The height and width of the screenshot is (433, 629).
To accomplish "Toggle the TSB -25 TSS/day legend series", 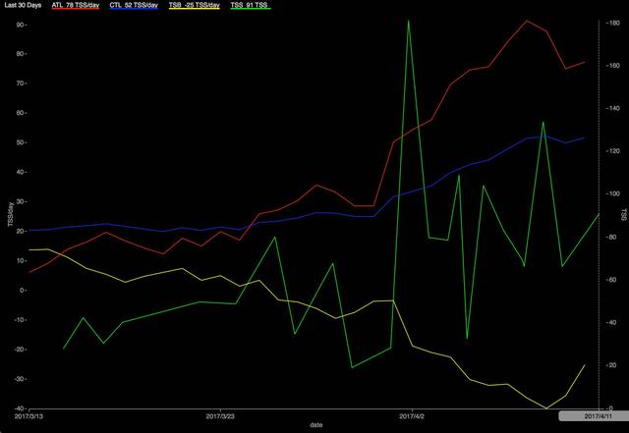I will [x=200, y=6].
